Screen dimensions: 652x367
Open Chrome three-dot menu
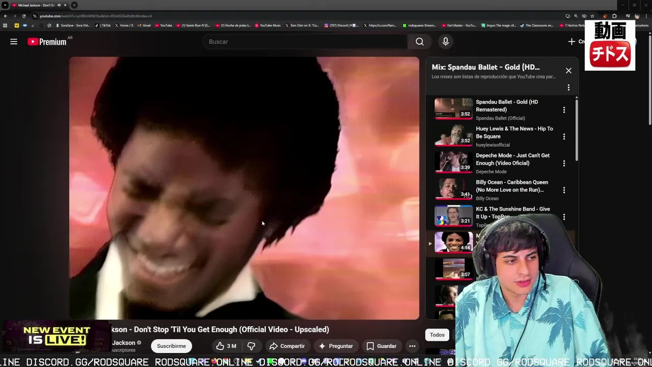coord(646,16)
